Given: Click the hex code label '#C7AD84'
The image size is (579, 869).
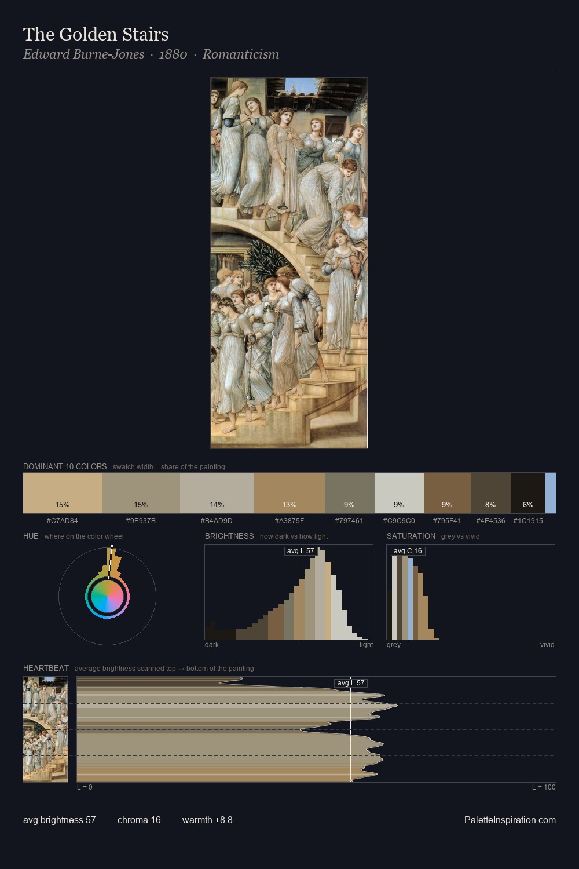Looking at the screenshot, I should [63, 521].
